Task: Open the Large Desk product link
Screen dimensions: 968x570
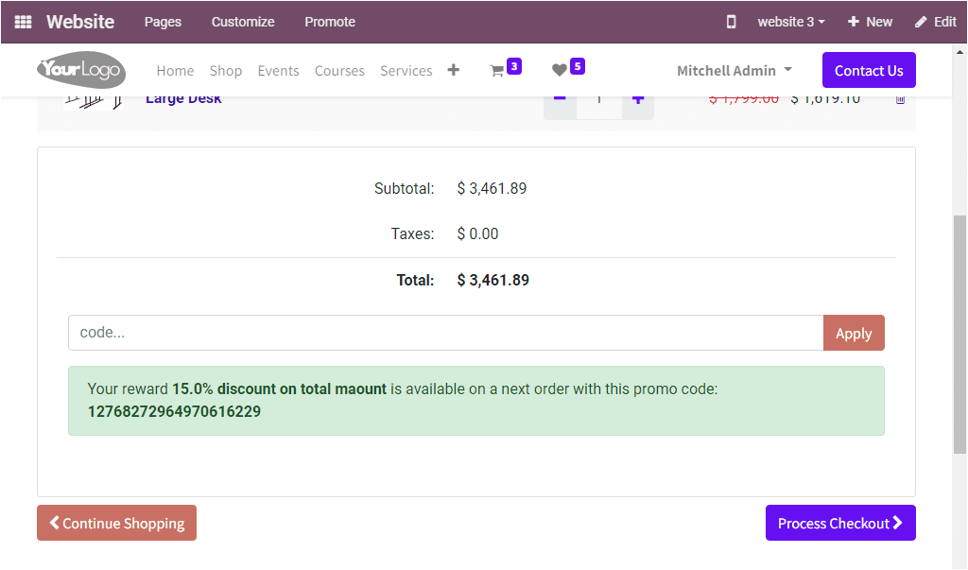Action: [182, 97]
